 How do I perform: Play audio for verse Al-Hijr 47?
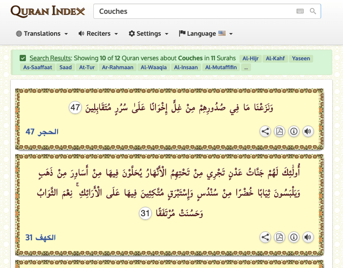[x=308, y=131]
